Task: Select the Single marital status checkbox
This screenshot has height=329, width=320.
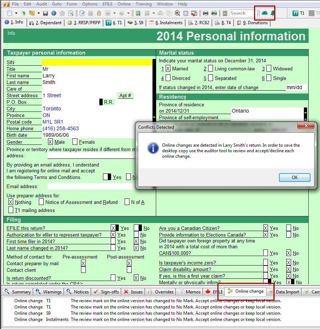Action: [269, 78]
